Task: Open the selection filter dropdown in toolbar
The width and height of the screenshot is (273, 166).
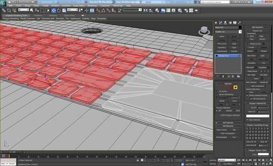Action: [x=23, y=10]
